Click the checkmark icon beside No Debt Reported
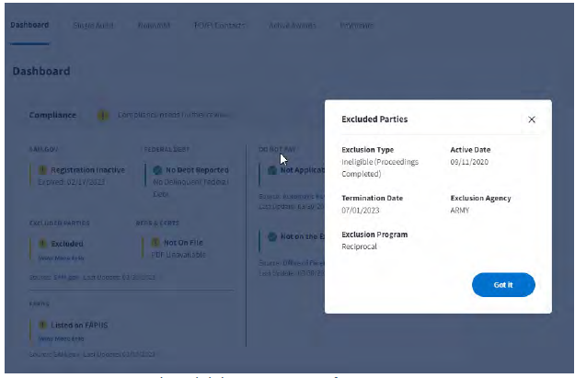 pos(157,170)
